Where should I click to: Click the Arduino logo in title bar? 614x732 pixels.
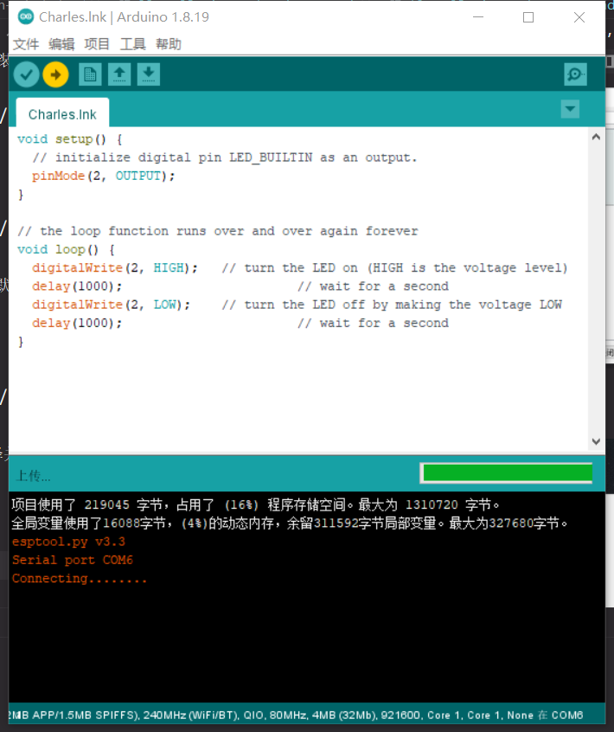26,17
